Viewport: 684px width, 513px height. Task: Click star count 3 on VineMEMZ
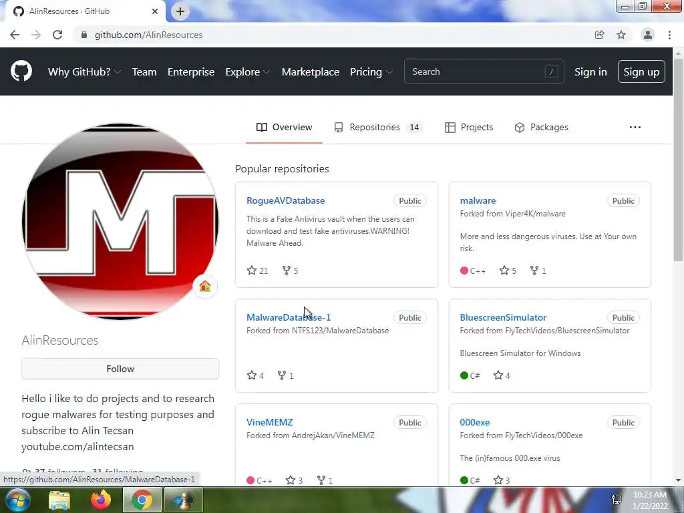click(295, 480)
